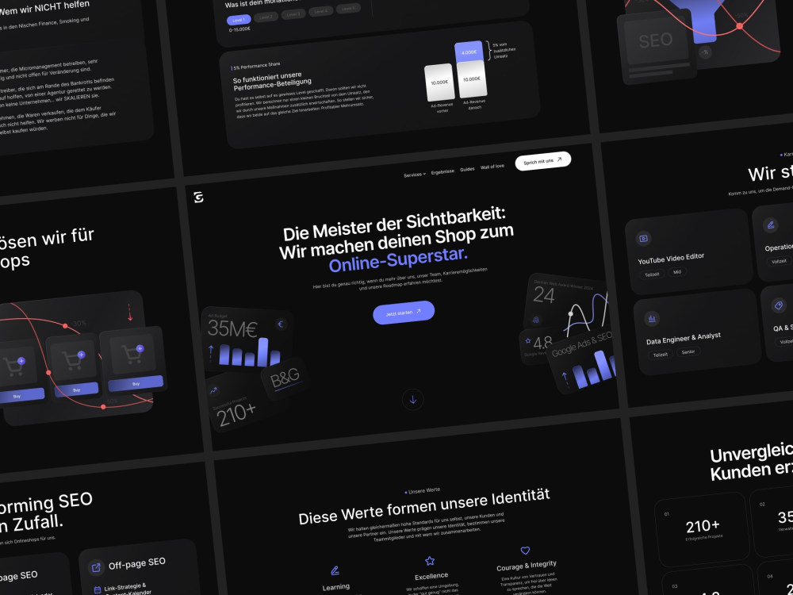This screenshot has width=793, height=595.
Task: Click the 210+ Erfolgreiche Projekte stat
Action: [703, 529]
